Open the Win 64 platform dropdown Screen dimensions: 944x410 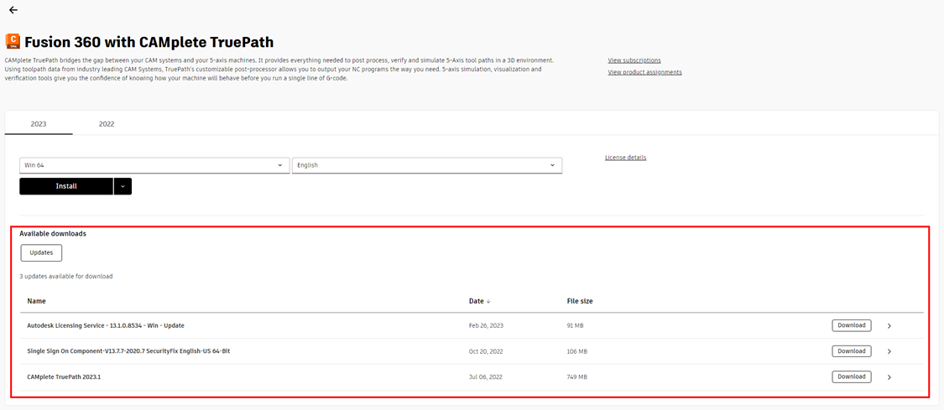[x=154, y=165]
